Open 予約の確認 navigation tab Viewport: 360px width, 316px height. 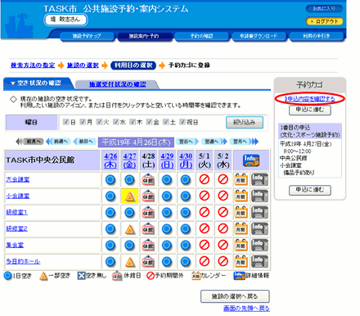(201, 36)
